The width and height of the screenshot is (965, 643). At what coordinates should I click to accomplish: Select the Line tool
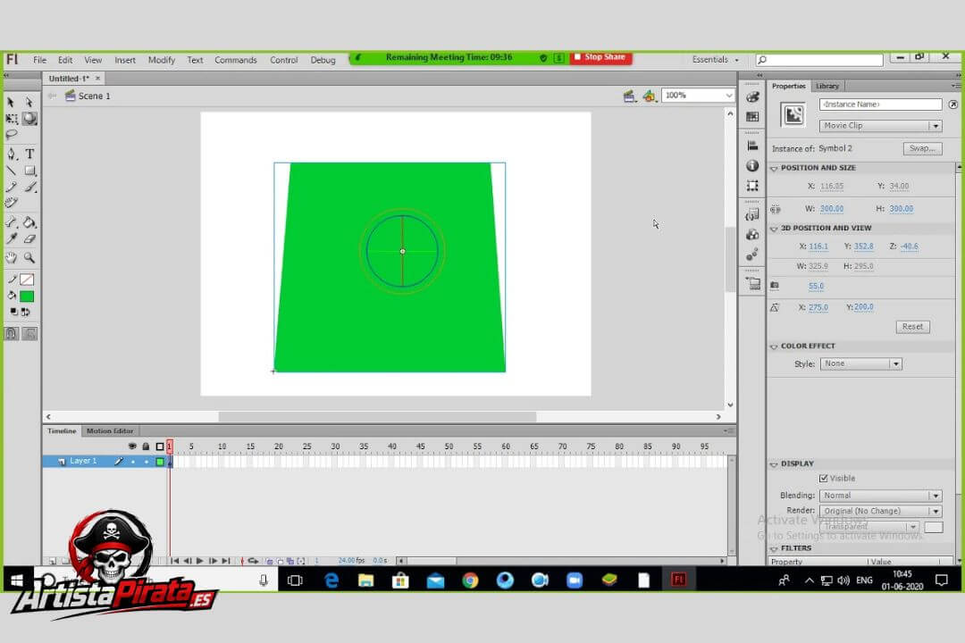pos(11,171)
